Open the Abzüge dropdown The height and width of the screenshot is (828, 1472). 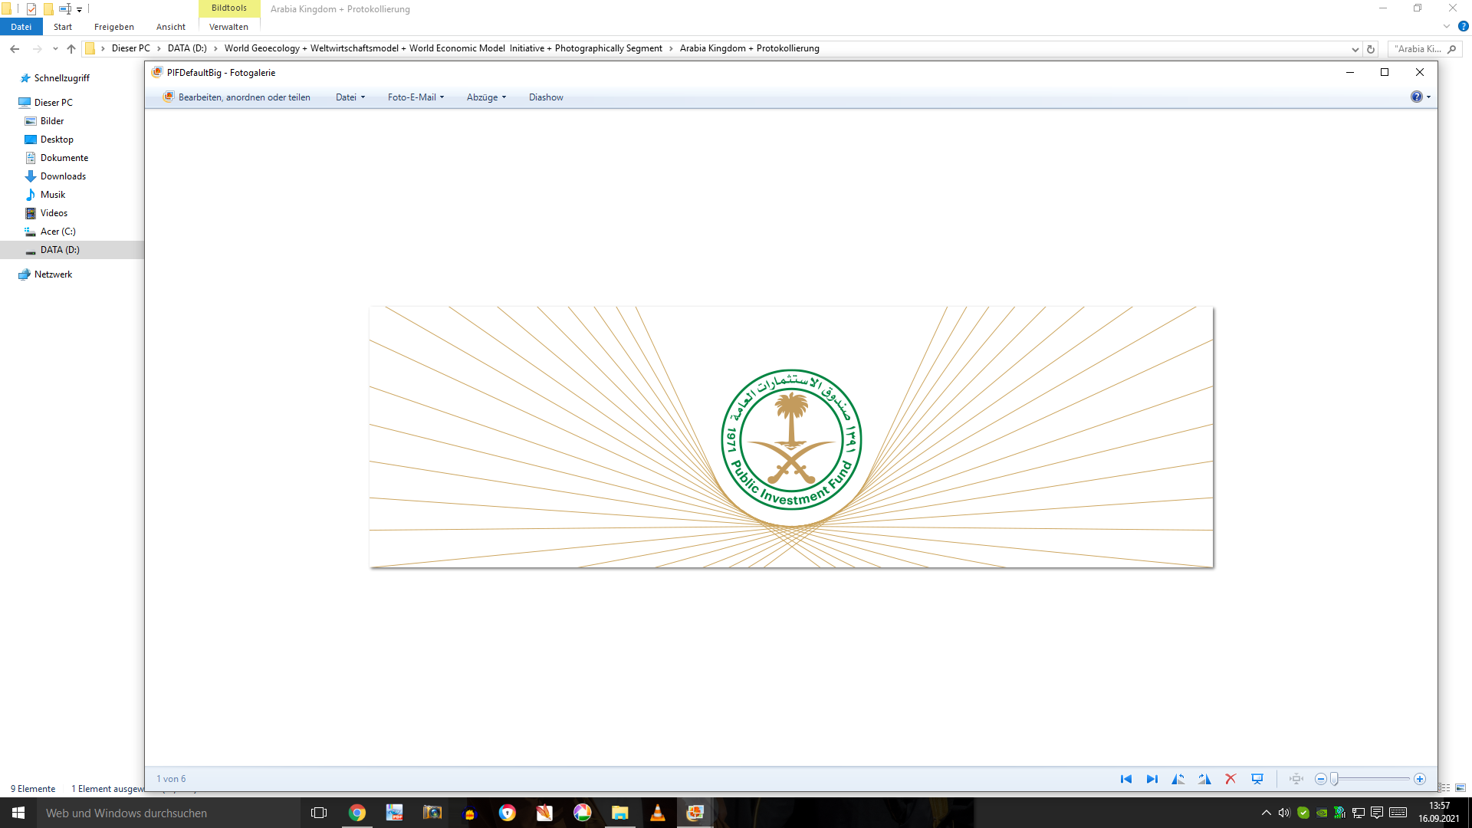tap(486, 97)
